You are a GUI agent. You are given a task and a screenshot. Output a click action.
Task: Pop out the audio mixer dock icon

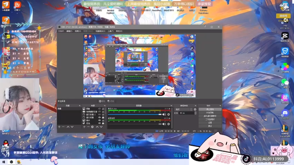click(x=171, y=106)
